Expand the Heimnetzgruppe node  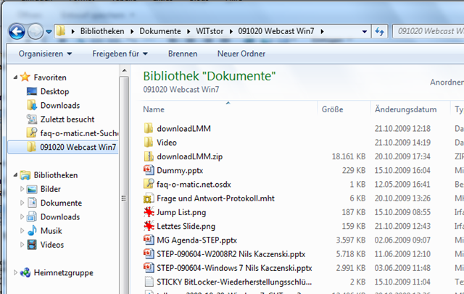click(15, 272)
